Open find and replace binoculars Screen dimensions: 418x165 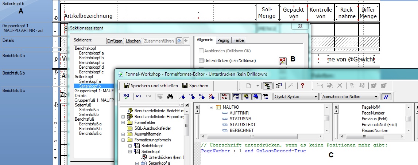pyautogui.click(x=170, y=96)
